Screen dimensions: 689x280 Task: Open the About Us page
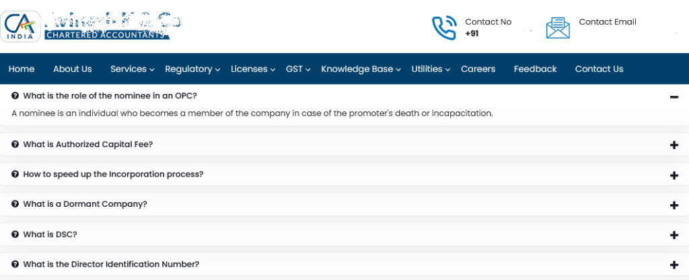(73, 69)
